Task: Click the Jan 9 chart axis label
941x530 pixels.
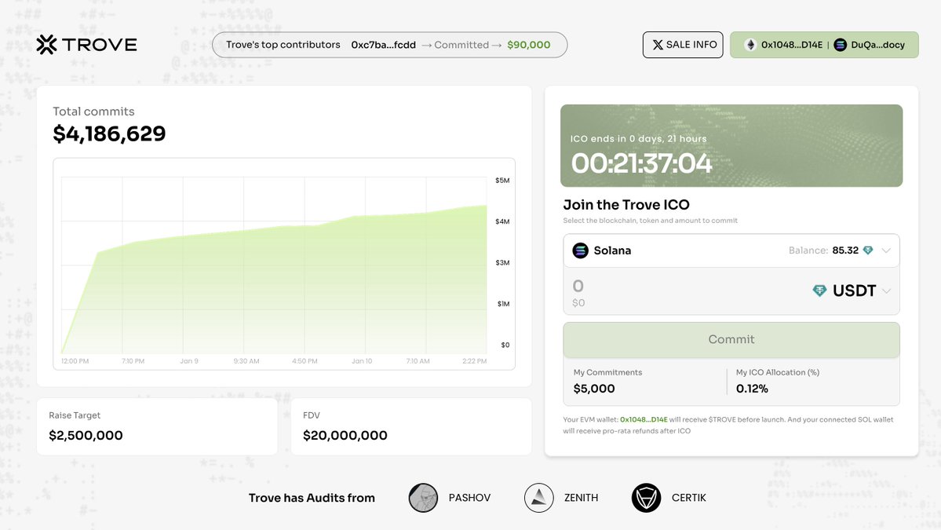Action: tap(189, 361)
